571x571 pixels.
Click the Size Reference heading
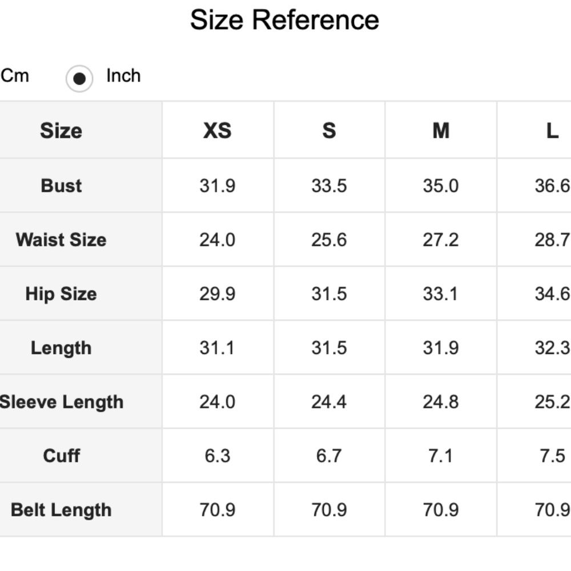[x=284, y=20]
